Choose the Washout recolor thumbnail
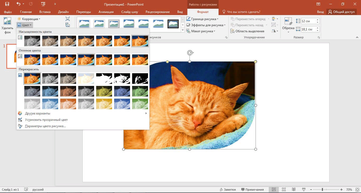This screenshot has width=361, height=193. coord(86,78)
